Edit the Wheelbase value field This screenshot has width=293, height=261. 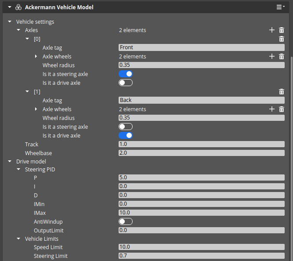201,153
